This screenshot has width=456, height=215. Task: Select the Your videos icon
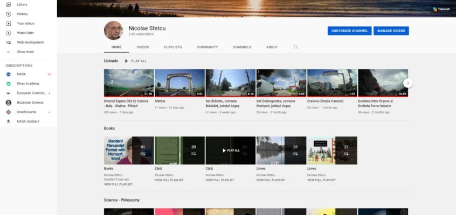[x=9, y=24]
